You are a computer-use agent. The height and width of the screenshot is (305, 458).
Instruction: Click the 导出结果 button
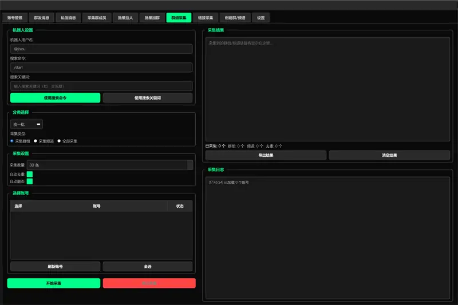click(x=266, y=155)
